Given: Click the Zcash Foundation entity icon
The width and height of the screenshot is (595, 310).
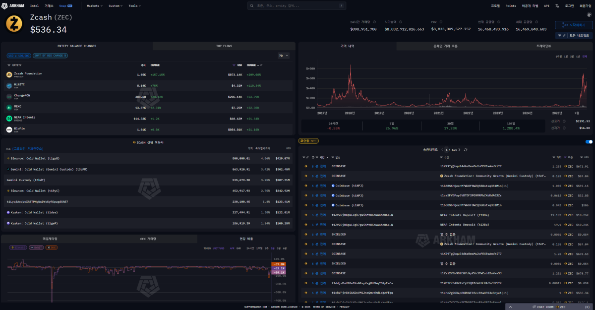Looking at the screenshot, I should [x=9, y=74].
